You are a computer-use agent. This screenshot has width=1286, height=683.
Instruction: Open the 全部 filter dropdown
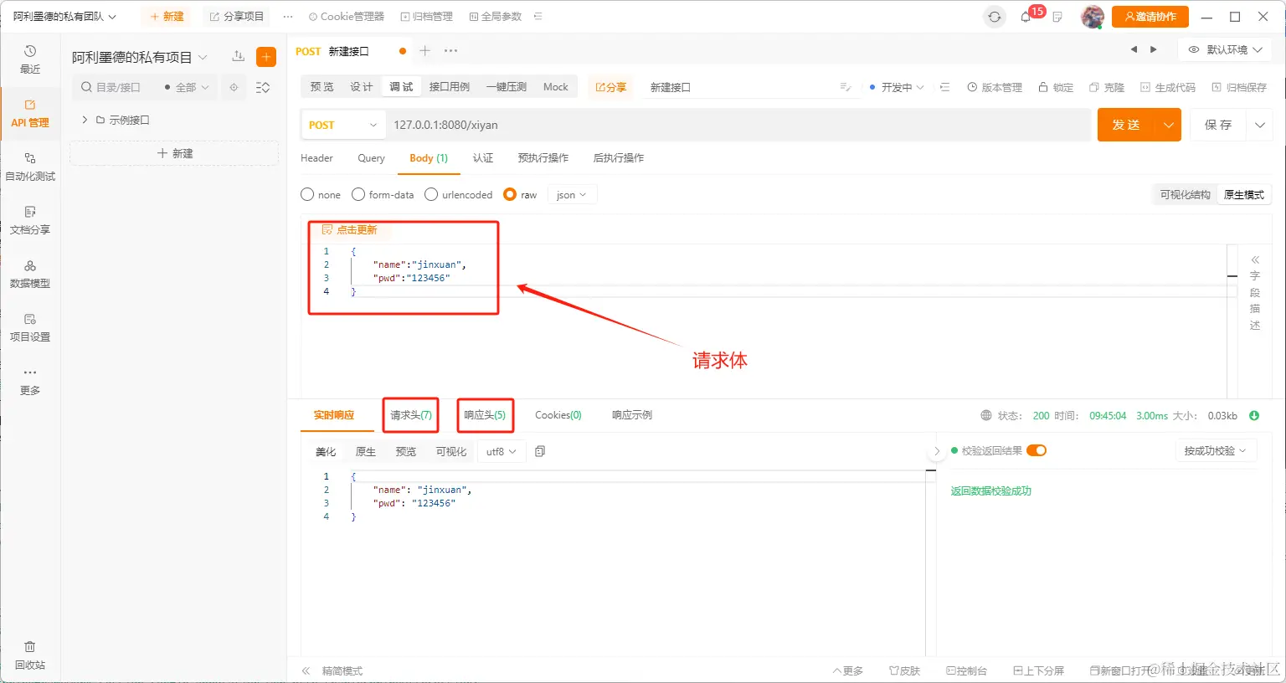[187, 87]
